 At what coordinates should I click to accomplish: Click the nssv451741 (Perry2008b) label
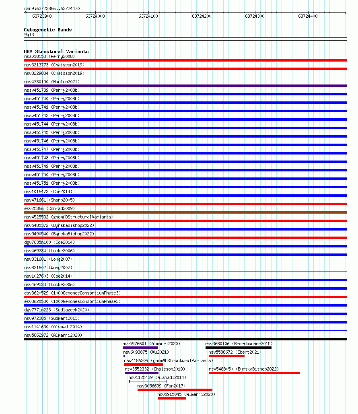coord(52,107)
